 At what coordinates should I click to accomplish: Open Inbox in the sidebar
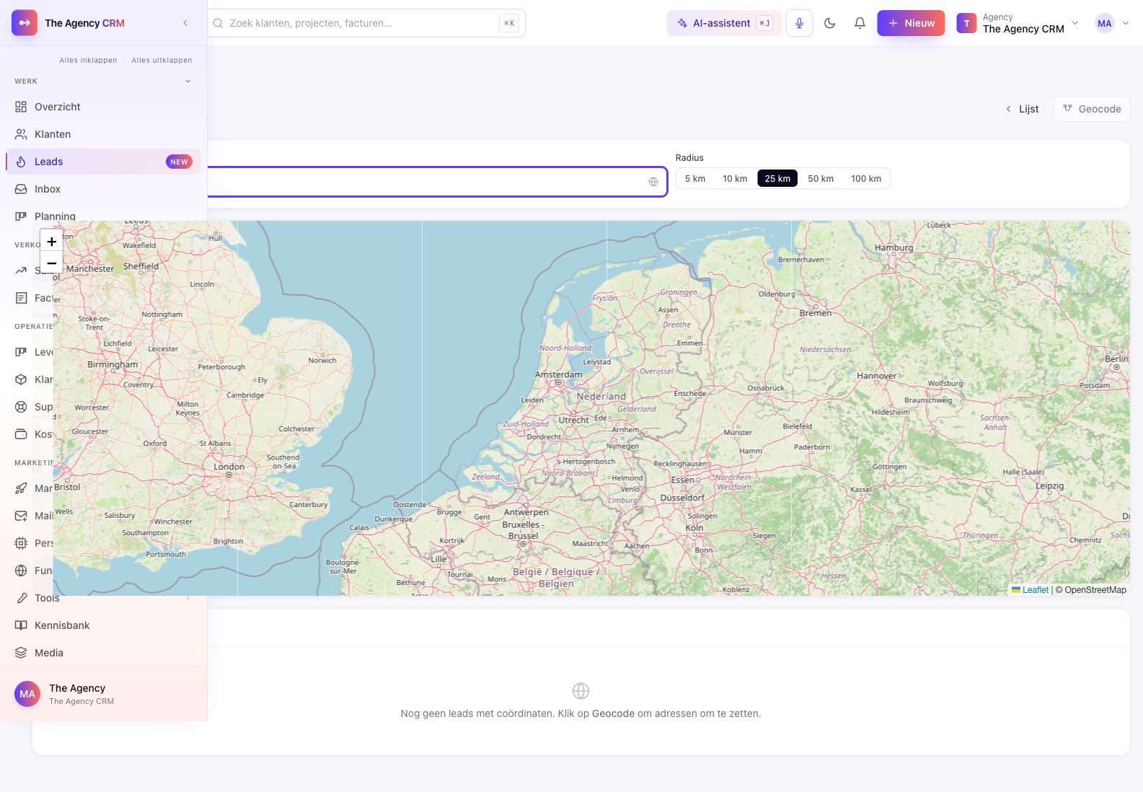[103, 189]
